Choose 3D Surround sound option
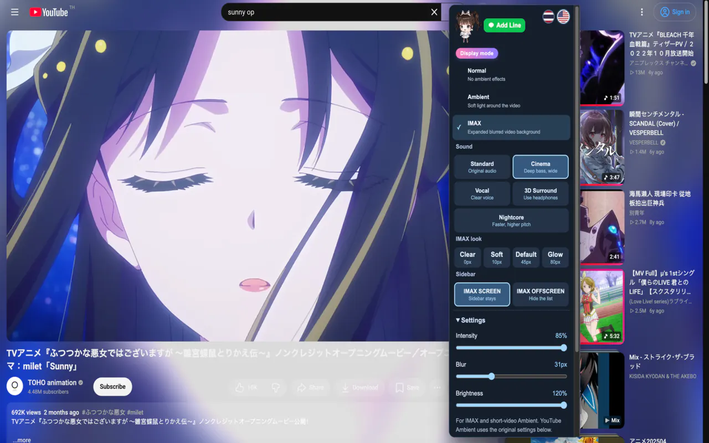The image size is (709, 443). (x=541, y=194)
